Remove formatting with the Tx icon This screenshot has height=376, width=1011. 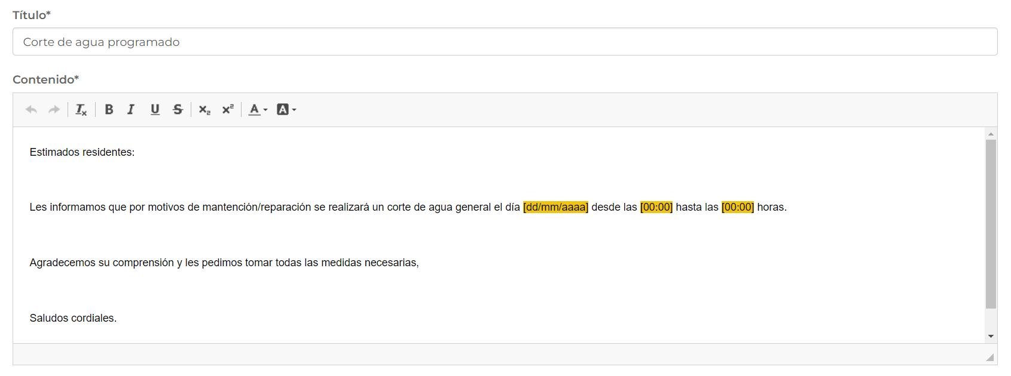(x=81, y=110)
